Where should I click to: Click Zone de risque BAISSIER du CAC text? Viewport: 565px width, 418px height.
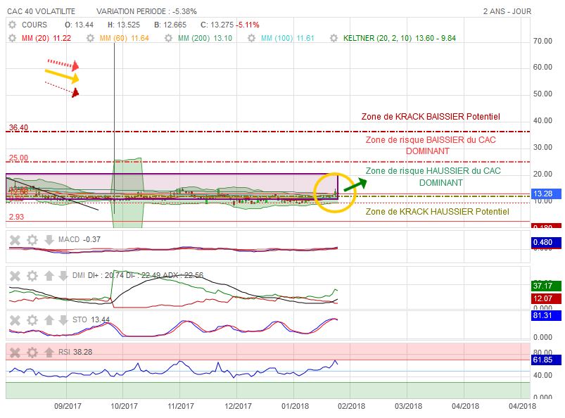point(431,140)
